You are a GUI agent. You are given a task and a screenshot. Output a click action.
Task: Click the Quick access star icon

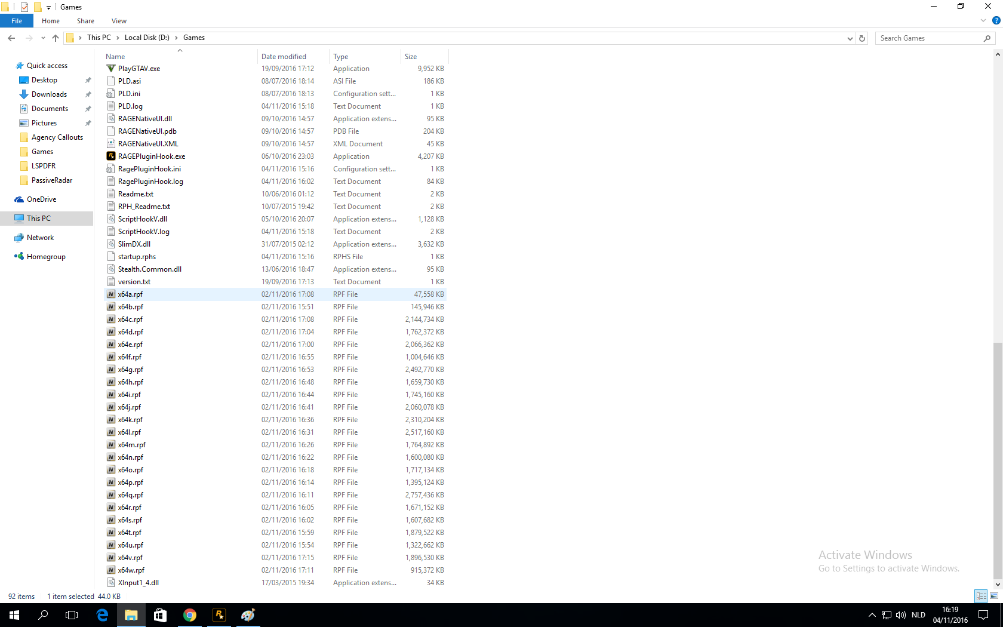pyautogui.click(x=20, y=66)
